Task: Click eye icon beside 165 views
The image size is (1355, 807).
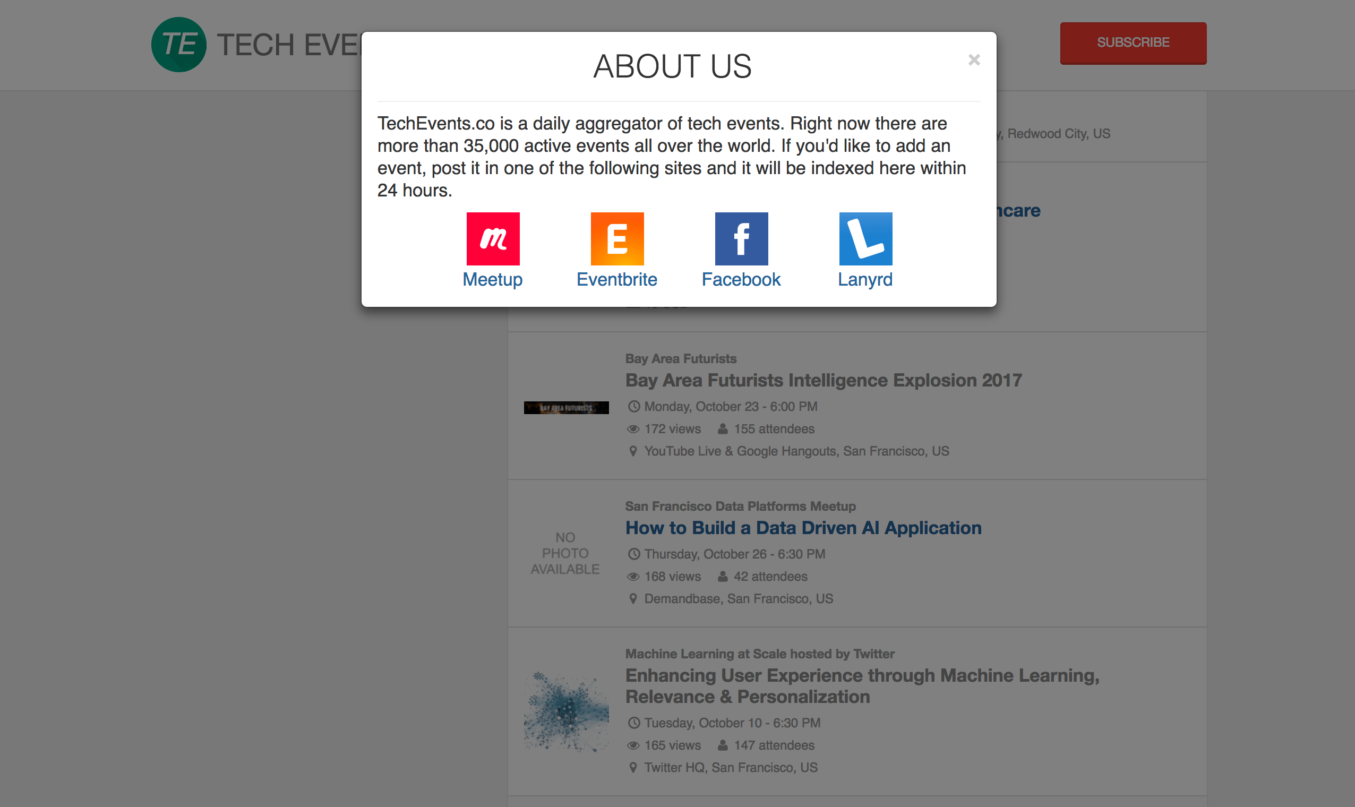Action: pyautogui.click(x=633, y=745)
